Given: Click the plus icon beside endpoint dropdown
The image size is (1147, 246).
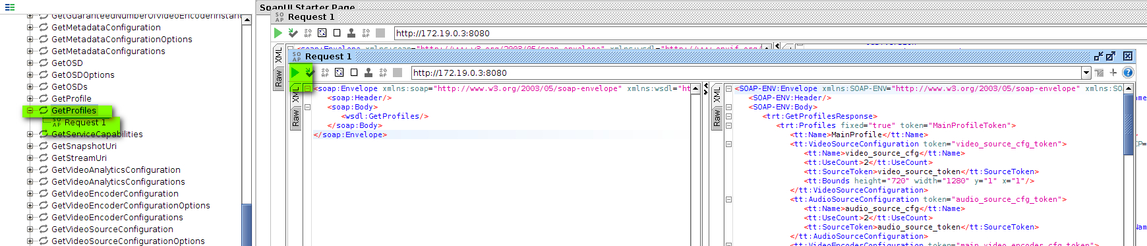Looking at the screenshot, I should point(1113,73).
